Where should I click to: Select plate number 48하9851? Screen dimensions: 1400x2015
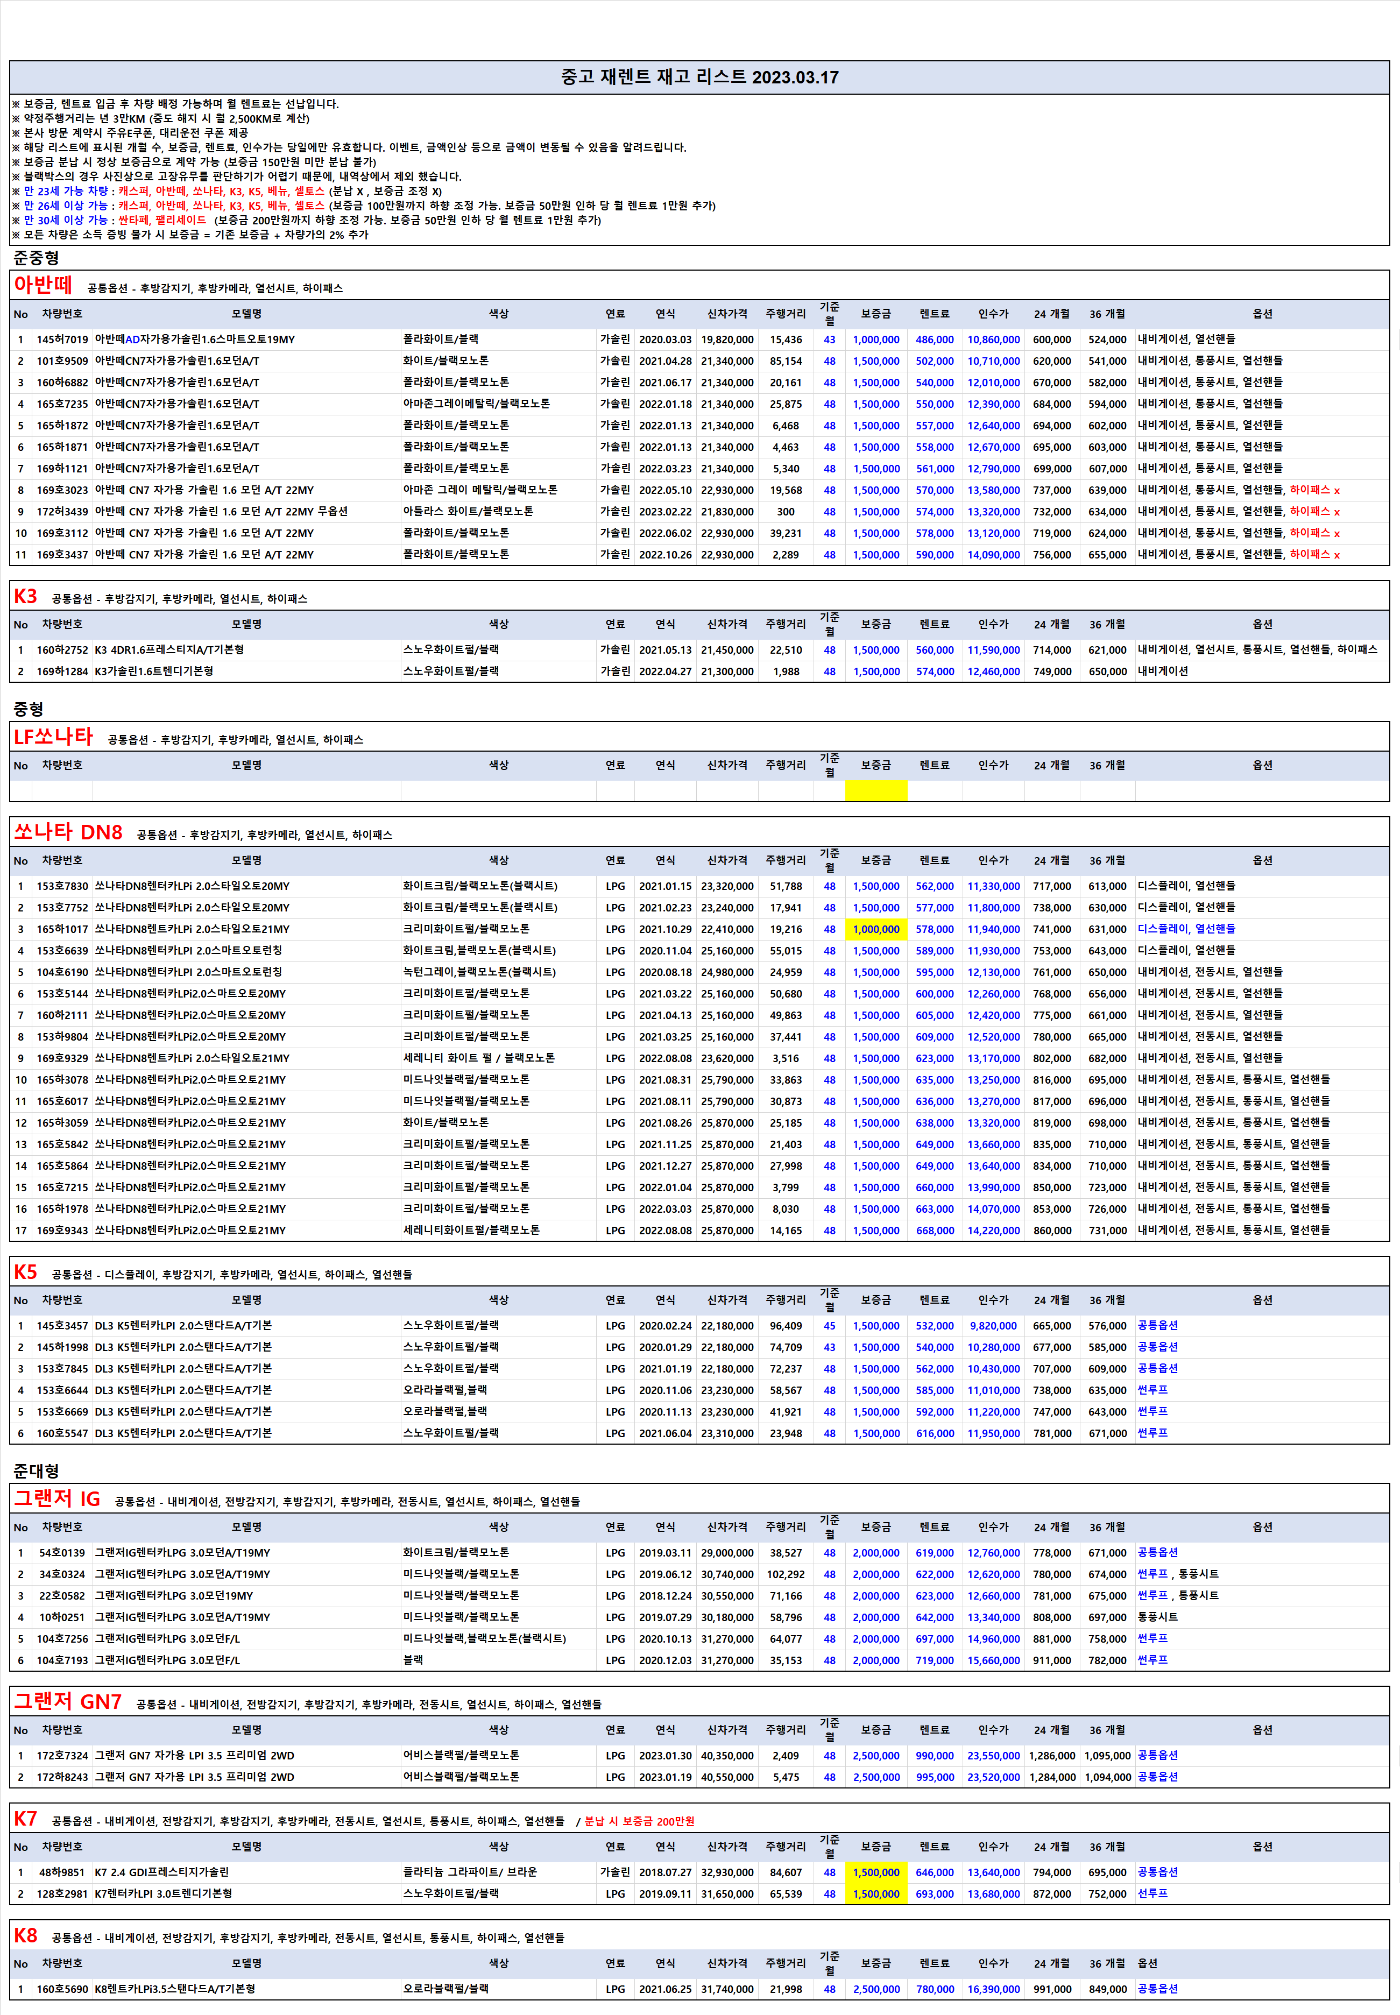click(x=62, y=1872)
